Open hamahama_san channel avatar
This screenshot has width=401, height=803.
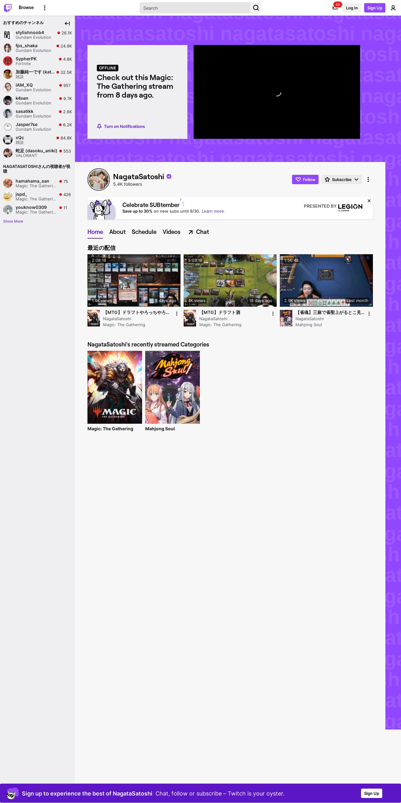coord(8,183)
